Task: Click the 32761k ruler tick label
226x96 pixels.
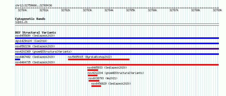Action: [x=44, y=10]
